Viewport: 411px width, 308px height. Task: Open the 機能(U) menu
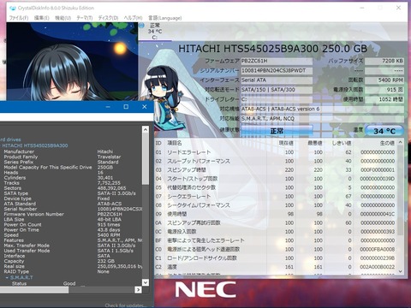(x=63, y=18)
